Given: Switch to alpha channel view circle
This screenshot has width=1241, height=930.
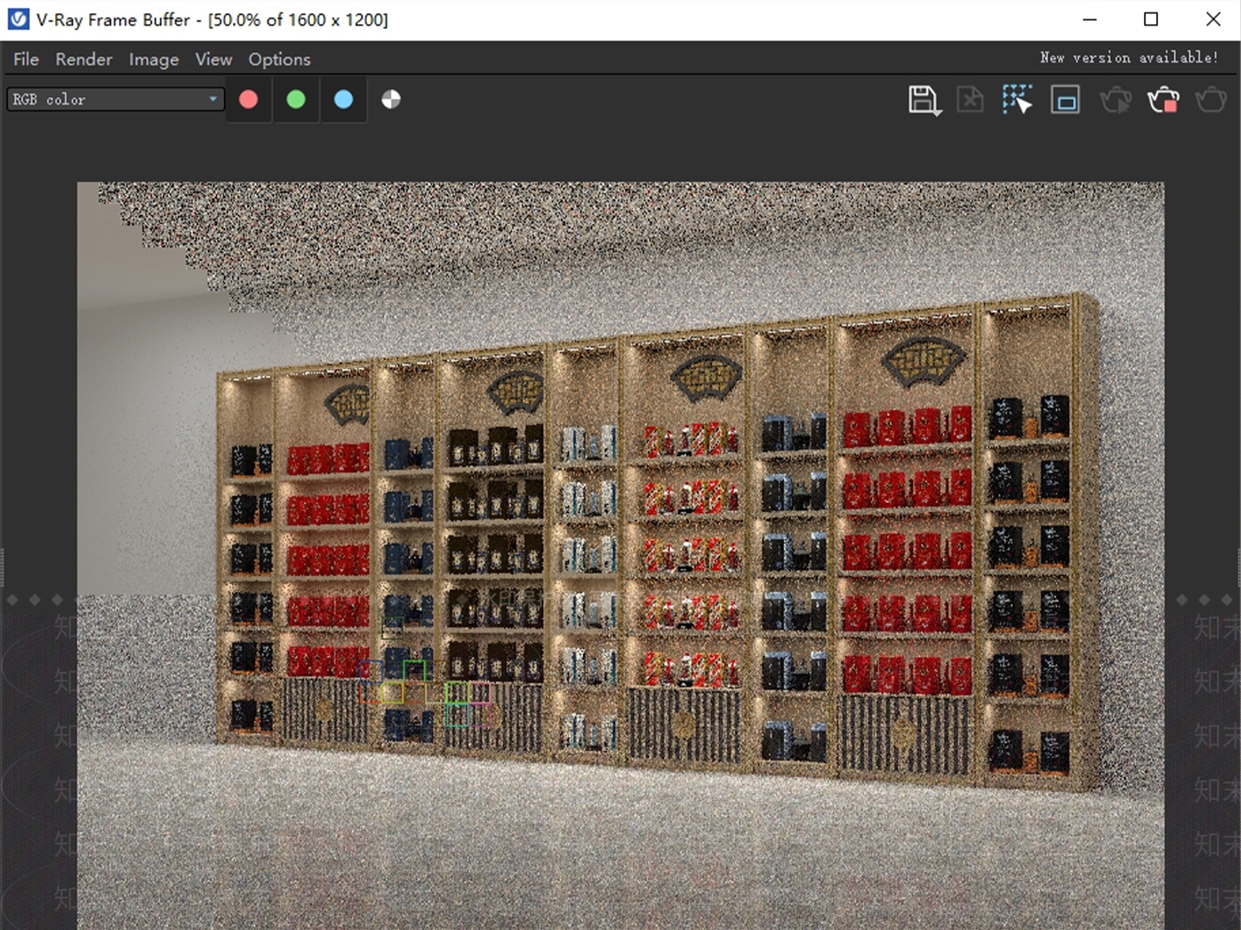Looking at the screenshot, I should point(391,99).
